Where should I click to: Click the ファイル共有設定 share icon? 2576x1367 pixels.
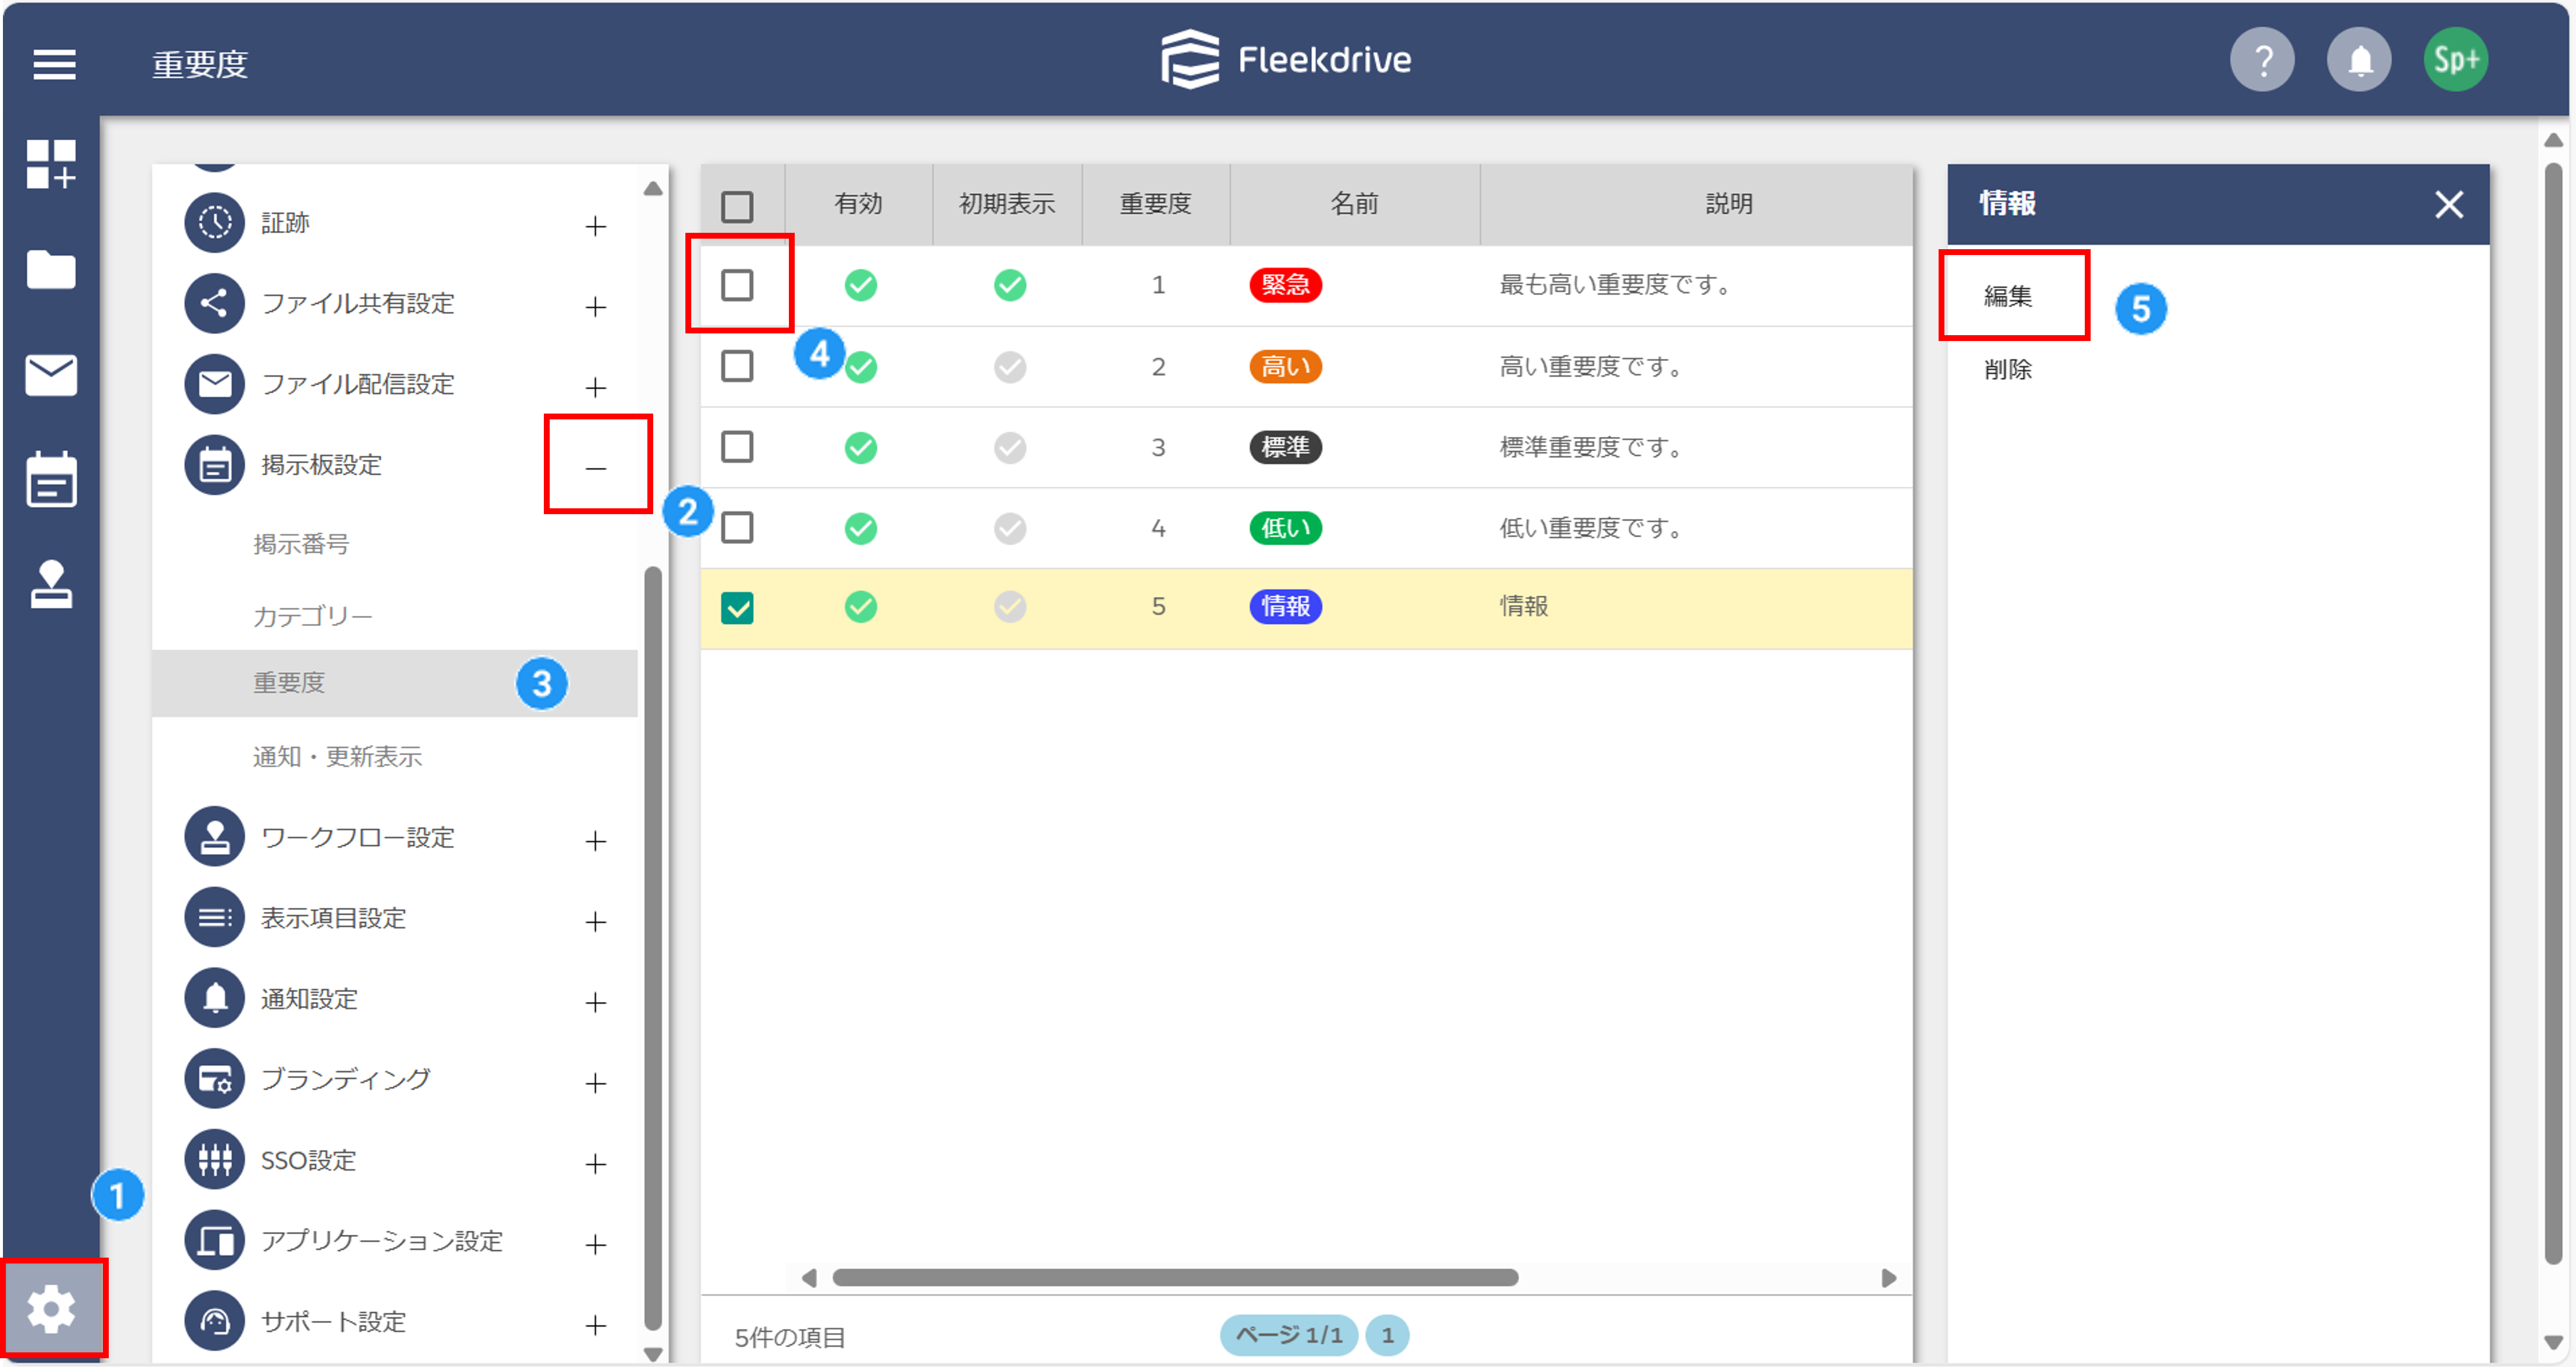(214, 303)
